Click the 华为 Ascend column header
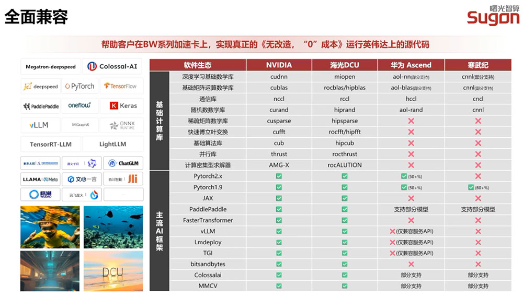523x298 pixels. (x=411, y=65)
